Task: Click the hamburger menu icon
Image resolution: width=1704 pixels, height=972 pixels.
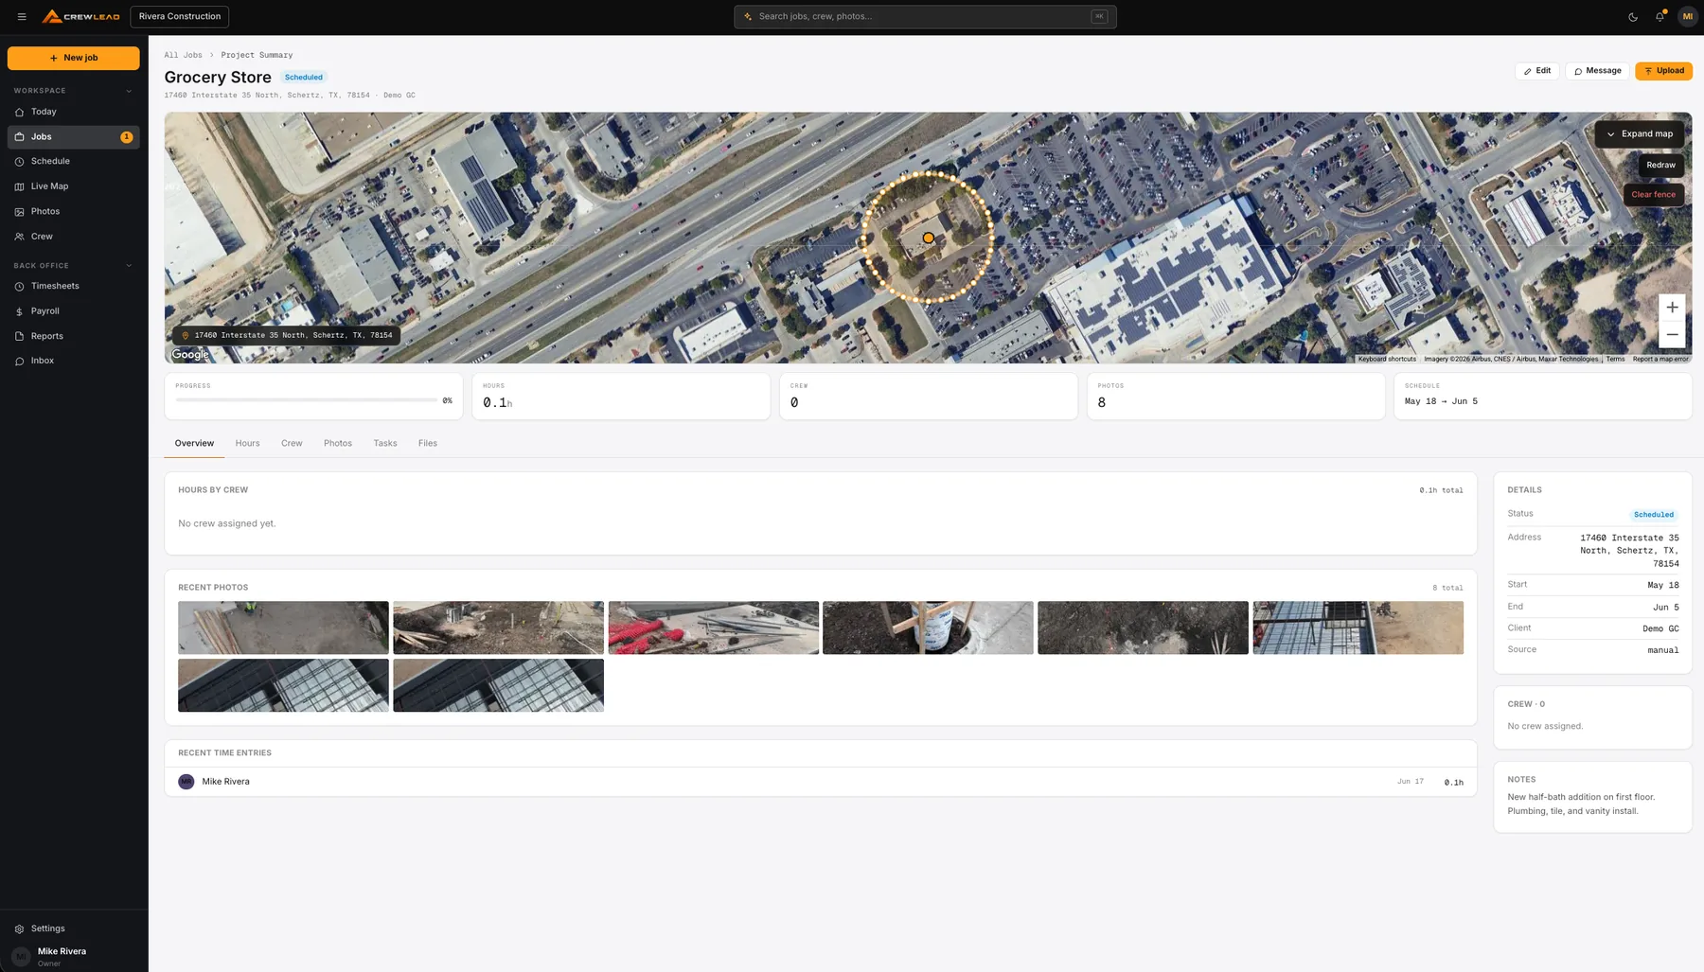Action: point(22,17)
